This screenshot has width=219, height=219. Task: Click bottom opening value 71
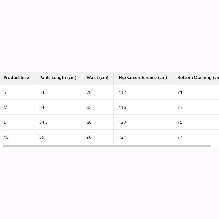tap(180, 92)
